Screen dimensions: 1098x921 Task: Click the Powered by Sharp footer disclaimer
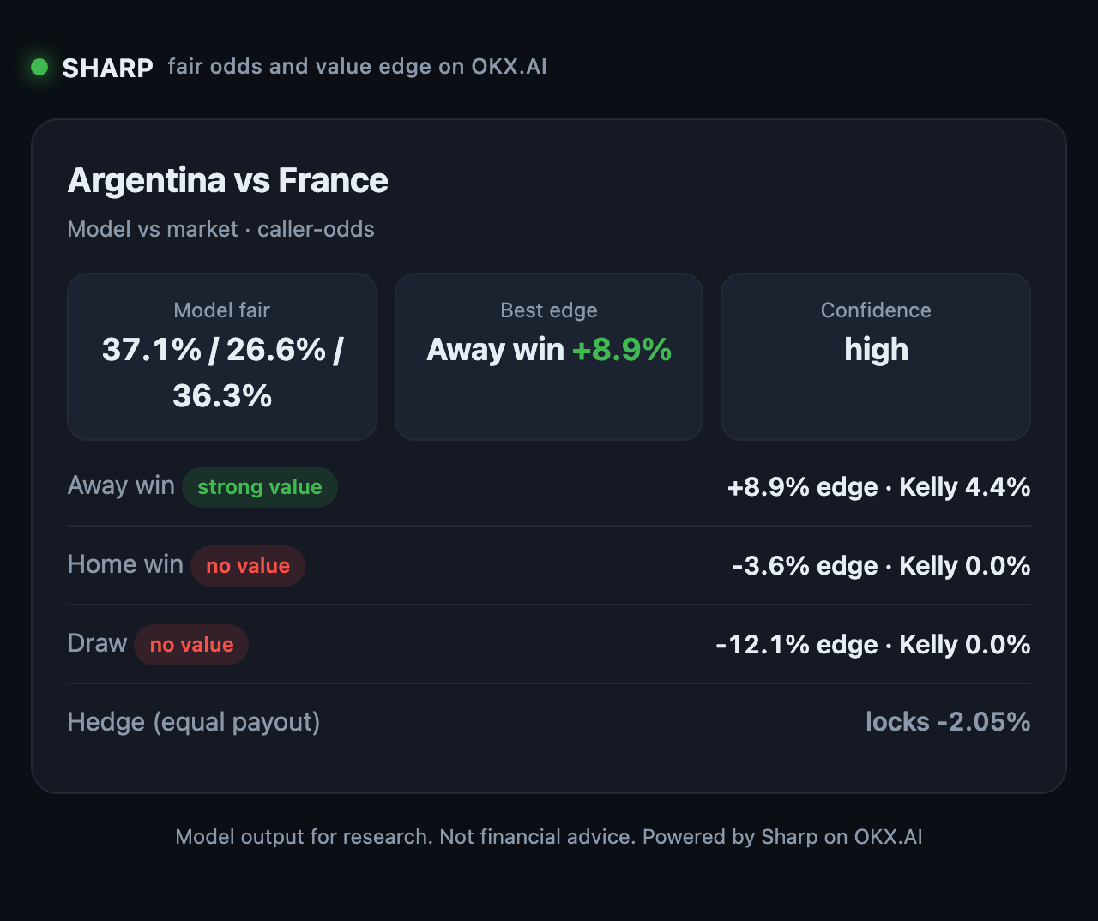tap(549, 837)
